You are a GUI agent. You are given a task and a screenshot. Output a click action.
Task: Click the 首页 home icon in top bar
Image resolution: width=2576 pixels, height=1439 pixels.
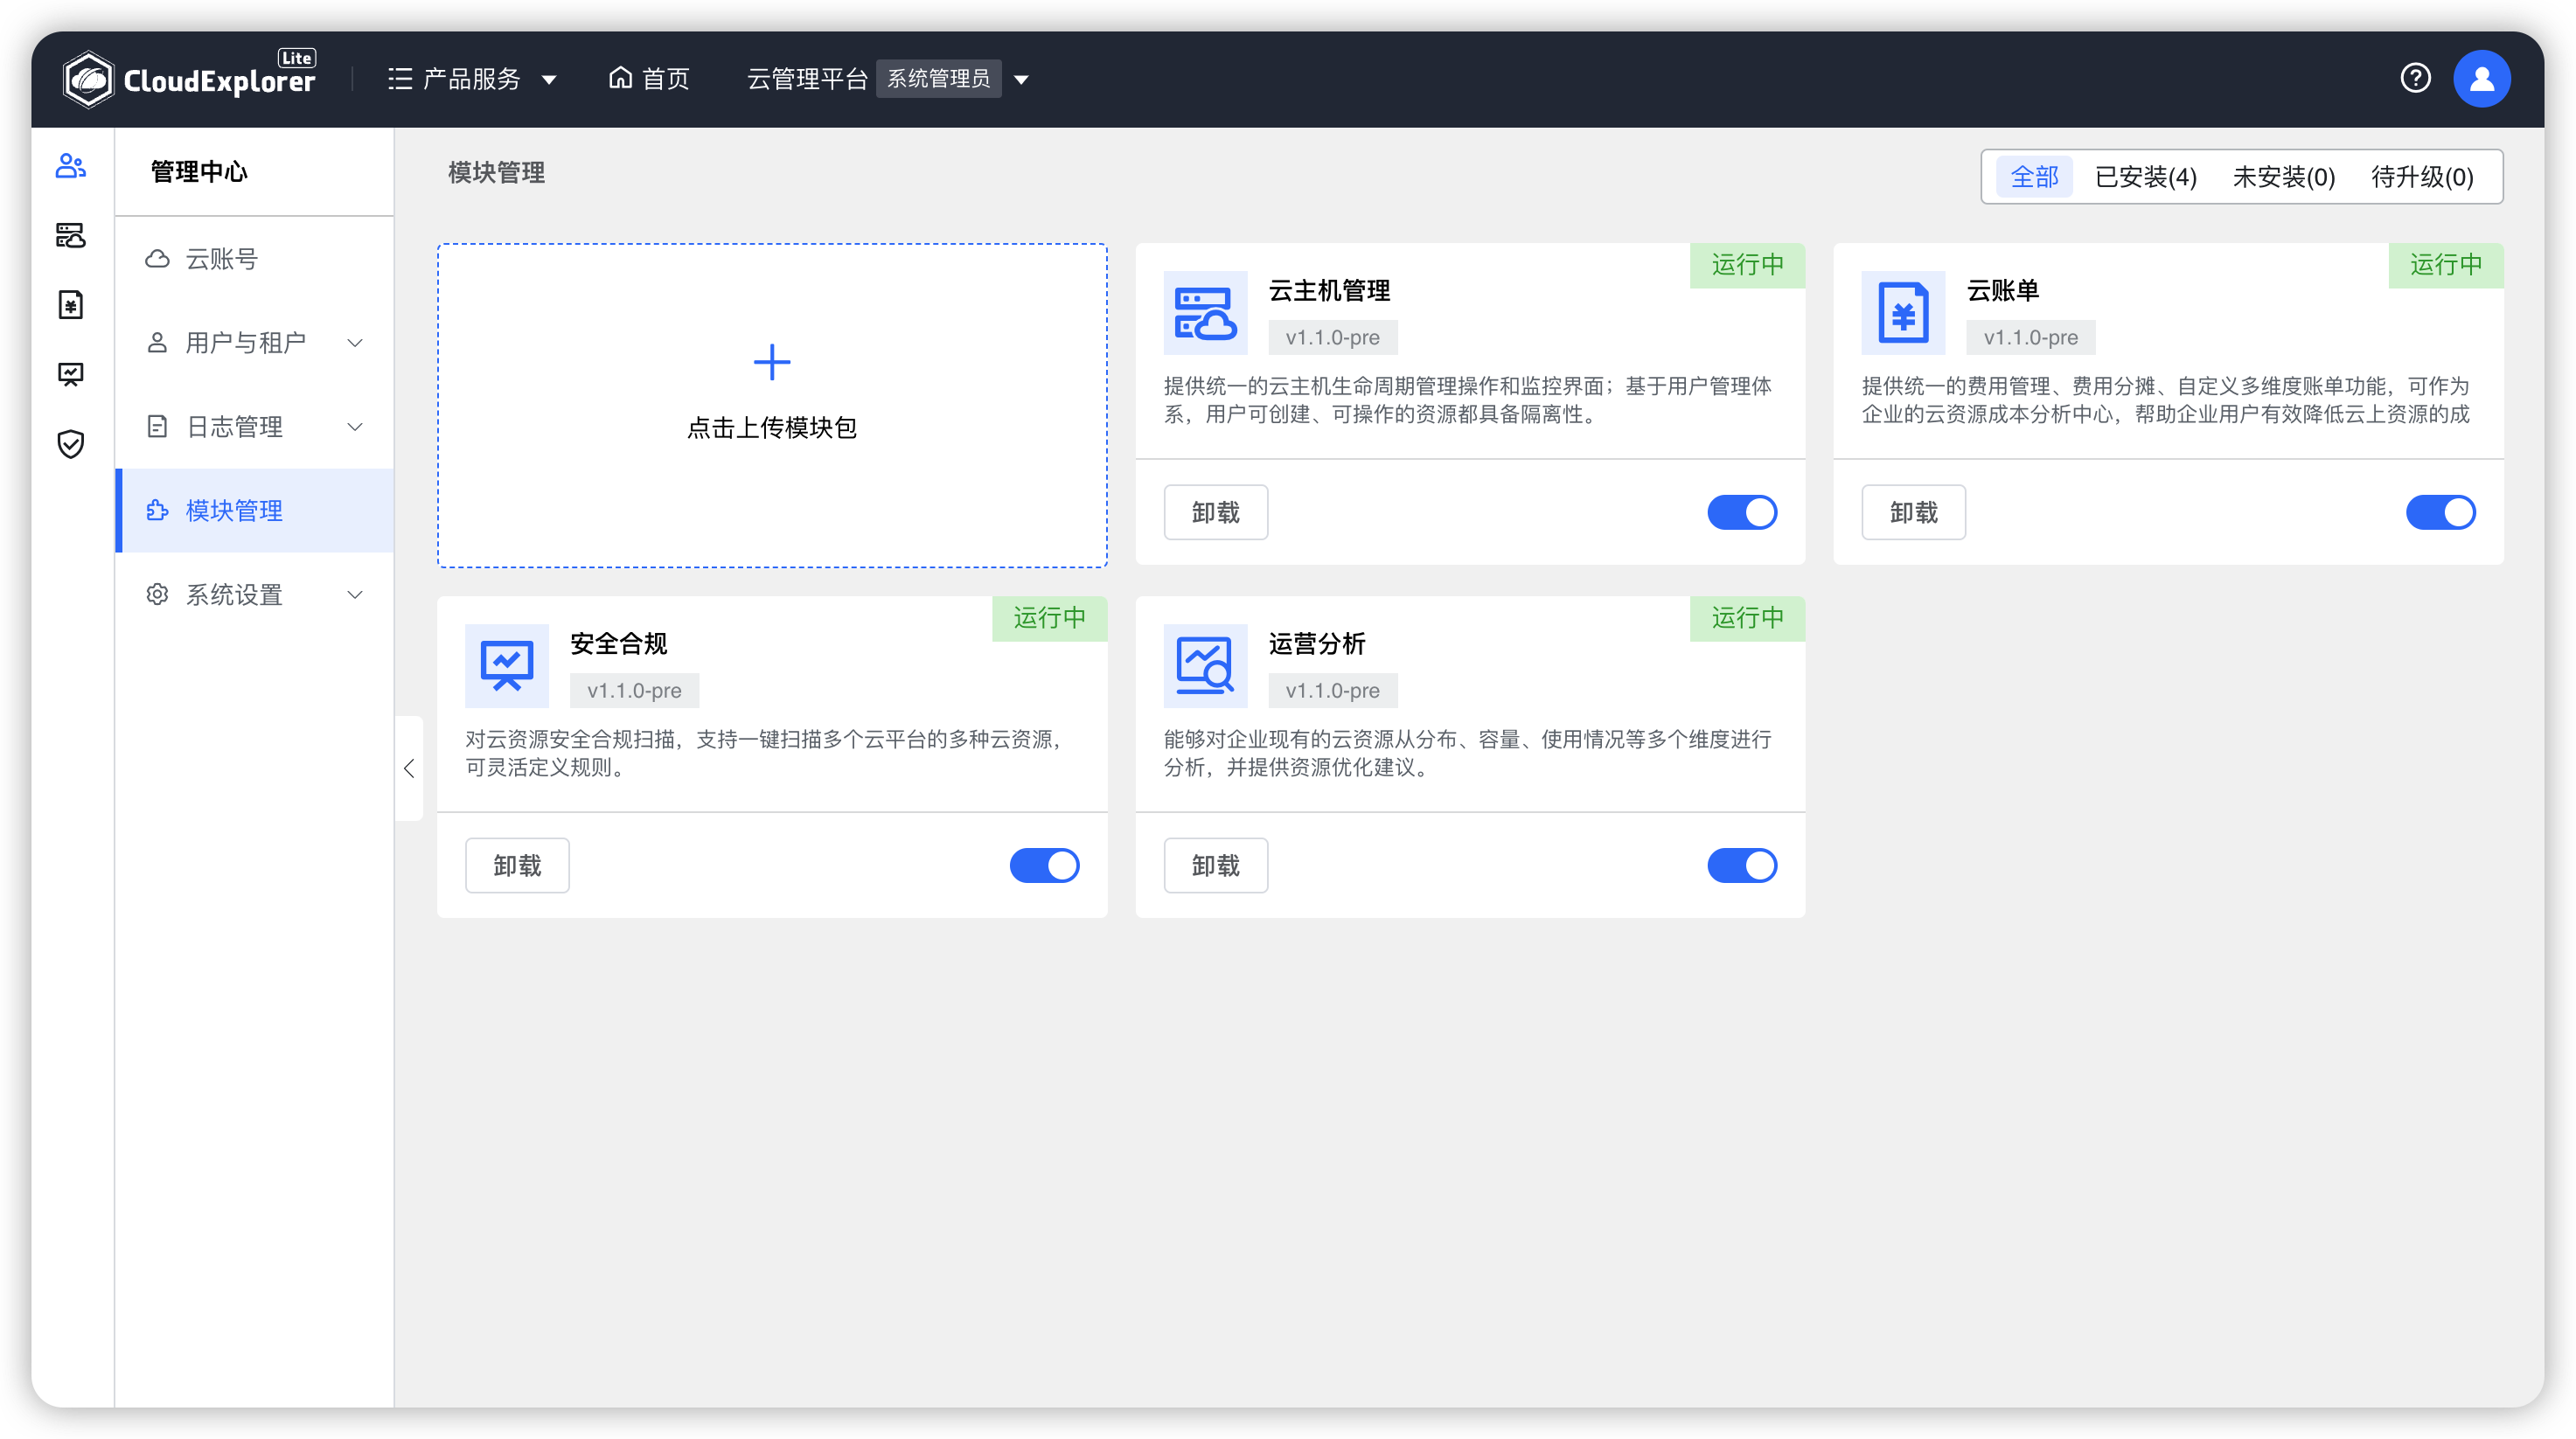pyautogui.click(x=620, y=78)
